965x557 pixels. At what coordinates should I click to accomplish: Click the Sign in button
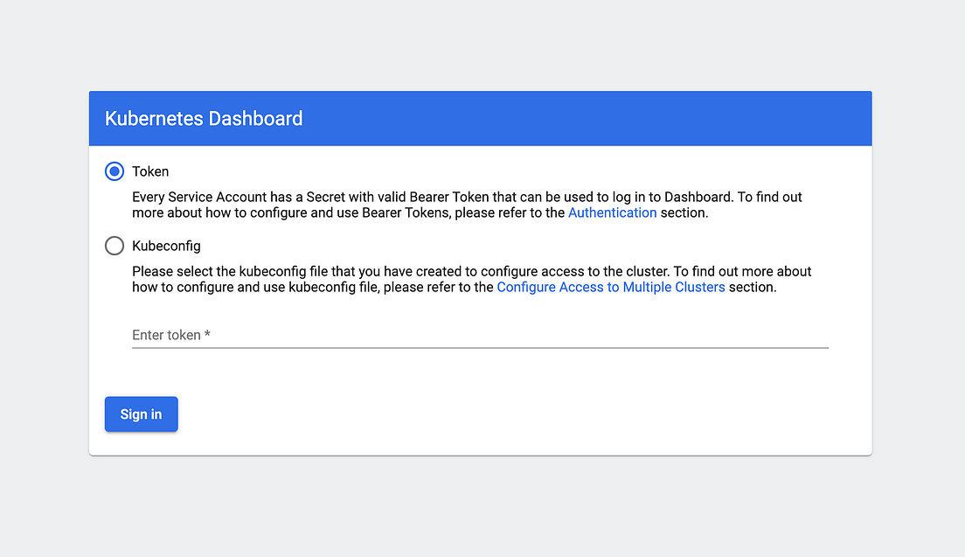(x=141, y=414)
